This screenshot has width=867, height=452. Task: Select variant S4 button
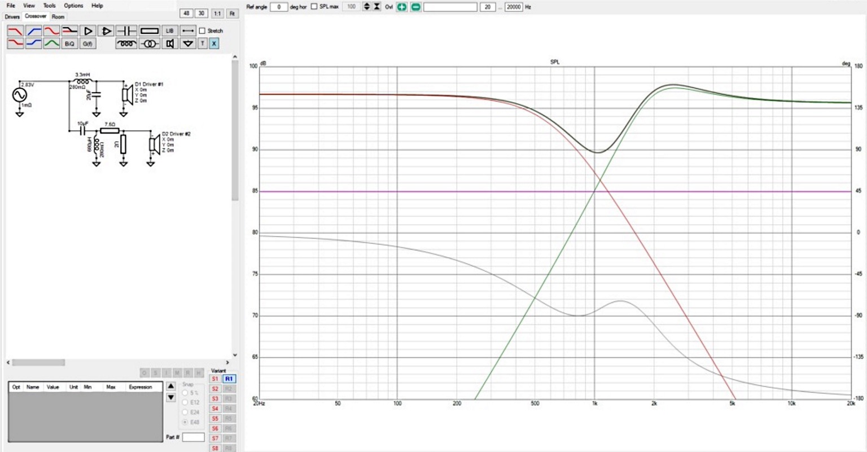(215, 409)
